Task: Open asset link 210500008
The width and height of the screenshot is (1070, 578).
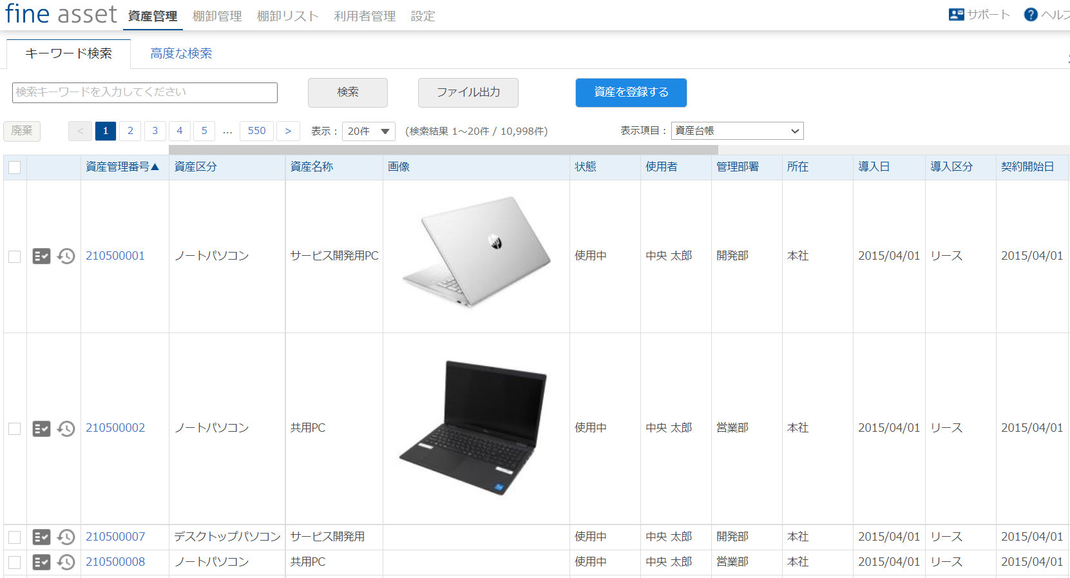Action: (115, 562)
